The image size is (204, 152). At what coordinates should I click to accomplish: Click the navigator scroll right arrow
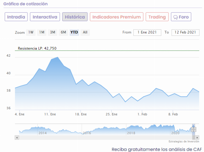tap(197, 138)
